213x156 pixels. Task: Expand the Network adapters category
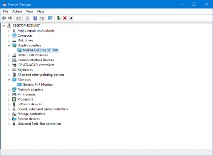click(9, 90)
